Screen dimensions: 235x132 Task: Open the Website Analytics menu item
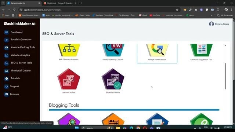[x=20, y=55]
